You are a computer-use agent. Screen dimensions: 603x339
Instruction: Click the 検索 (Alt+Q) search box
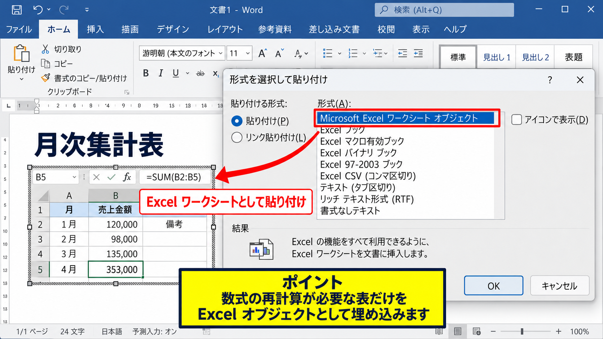tap(444, 10)
